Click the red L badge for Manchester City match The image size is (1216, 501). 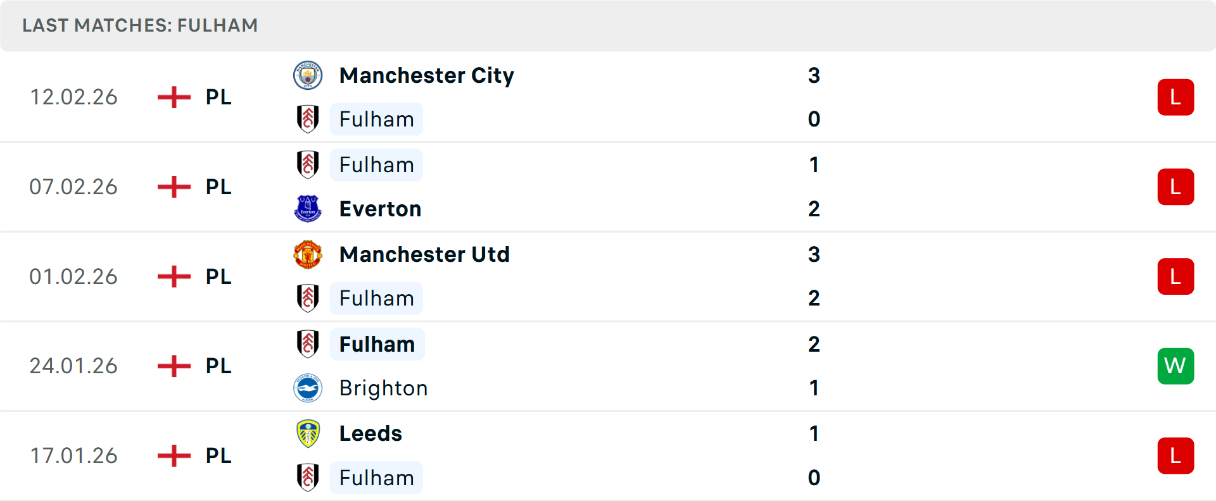1176,97
